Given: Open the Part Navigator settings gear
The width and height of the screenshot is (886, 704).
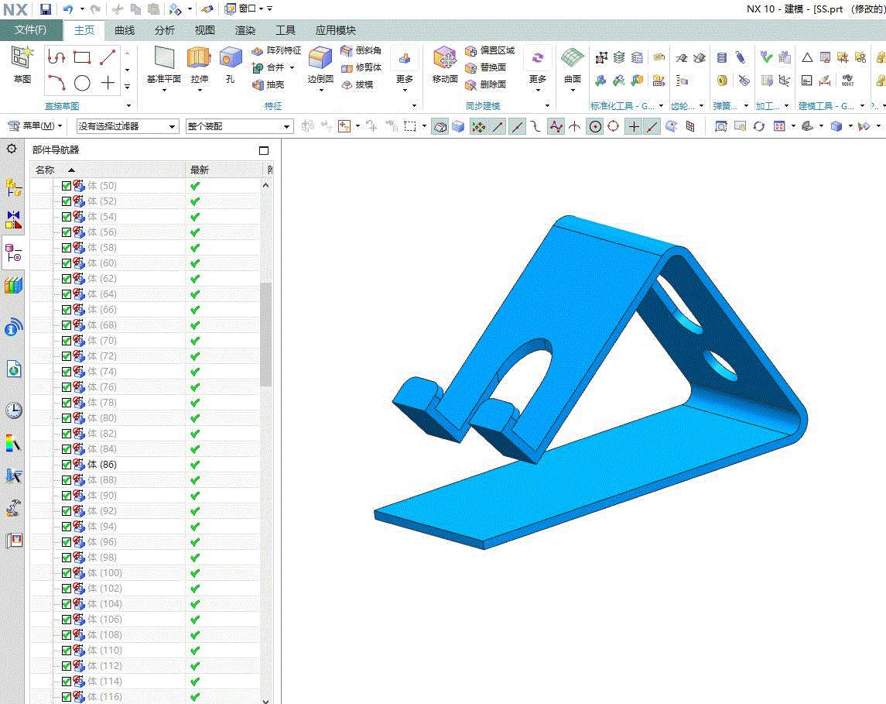Looking at the screenshot, I should coord(12,149).
